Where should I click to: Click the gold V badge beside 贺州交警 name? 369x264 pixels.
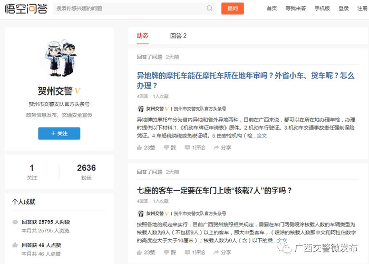tap(77, 91)
